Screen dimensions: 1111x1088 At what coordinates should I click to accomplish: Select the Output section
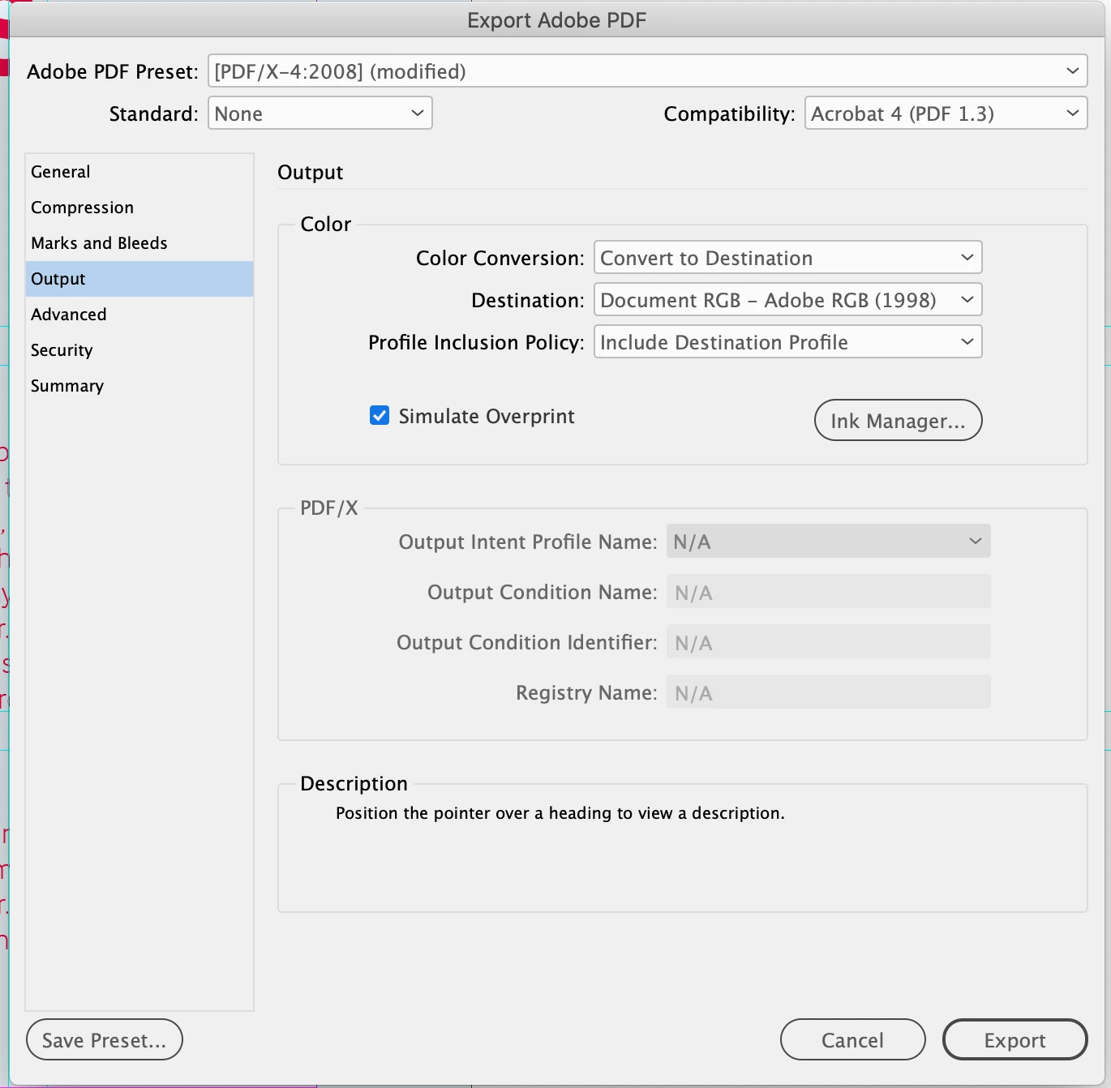tap(139, 279)
